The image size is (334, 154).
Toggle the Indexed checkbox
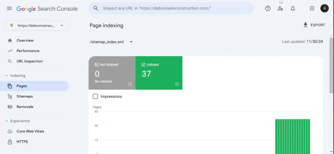coord(144,65)
